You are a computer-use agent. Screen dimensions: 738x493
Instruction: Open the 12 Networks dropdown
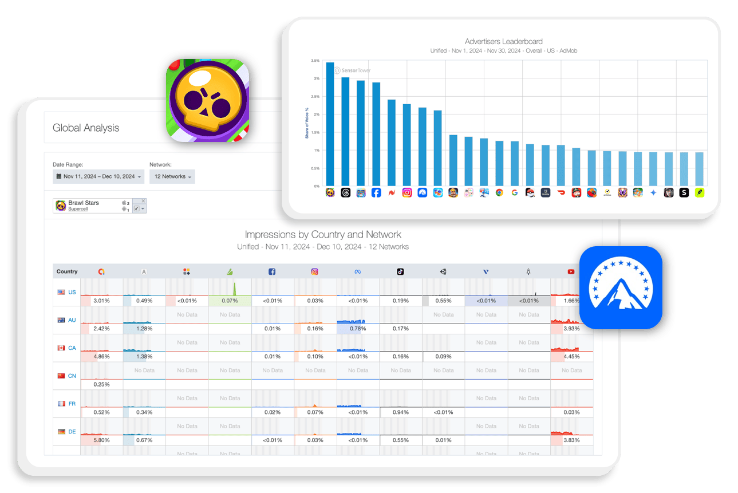[172, 176]
